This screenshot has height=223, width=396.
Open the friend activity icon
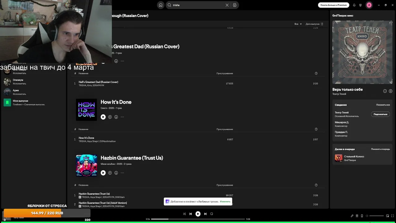361,5
